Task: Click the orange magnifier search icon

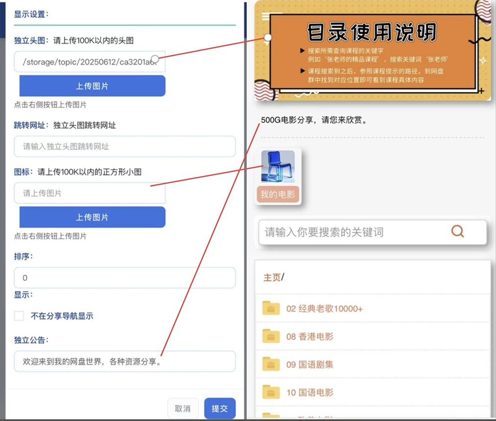Action: (457, 231)
